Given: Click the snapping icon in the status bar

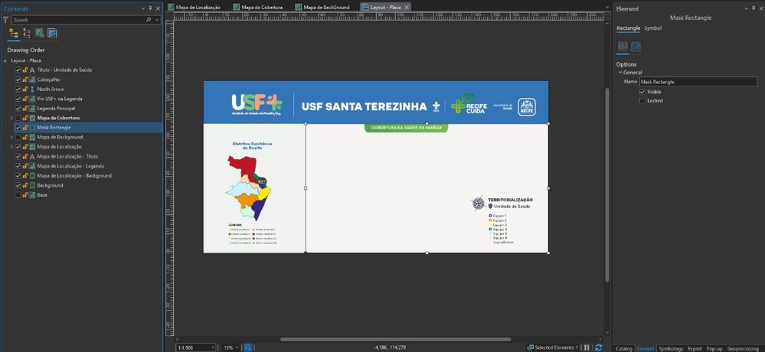Looking at the screenshot, I should [248, 347].
